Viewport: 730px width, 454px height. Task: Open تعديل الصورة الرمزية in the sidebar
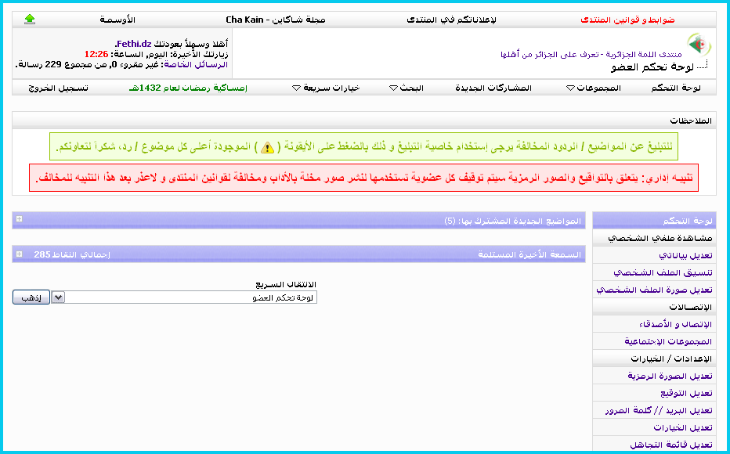tap(669, 376)
